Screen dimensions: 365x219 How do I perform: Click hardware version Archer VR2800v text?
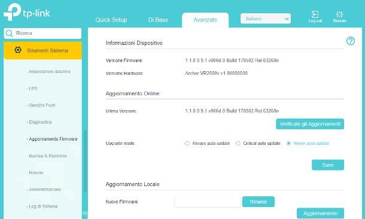click(x=216, y=74)
